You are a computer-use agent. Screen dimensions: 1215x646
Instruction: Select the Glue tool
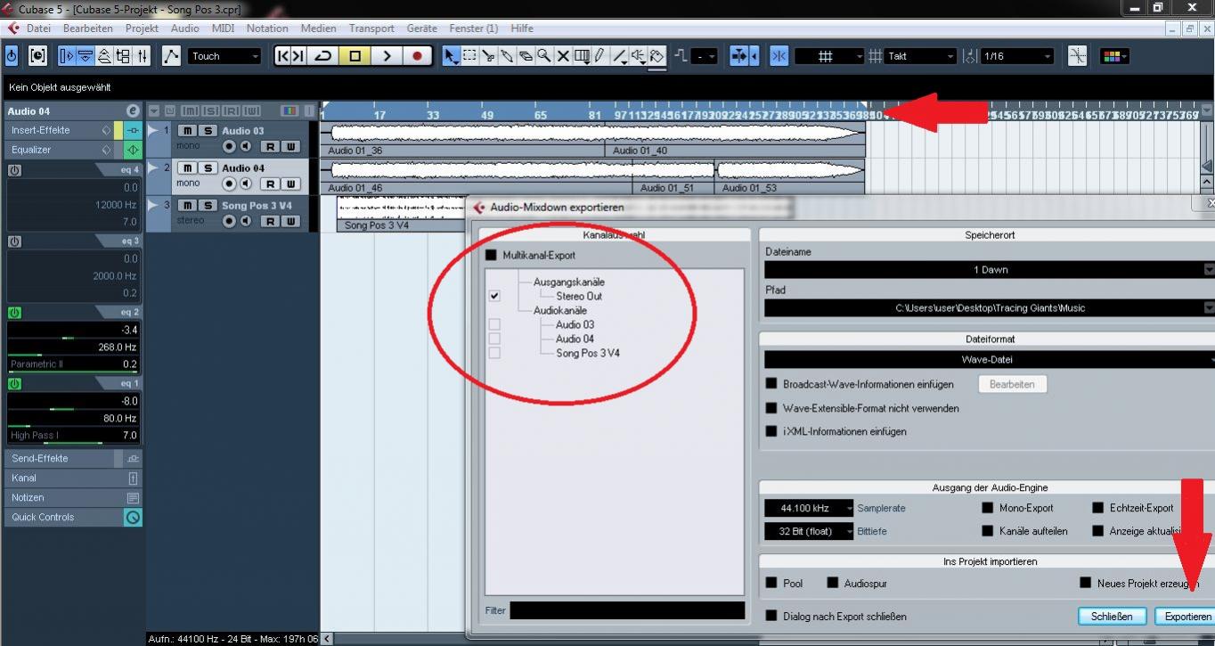coord(507,56)
